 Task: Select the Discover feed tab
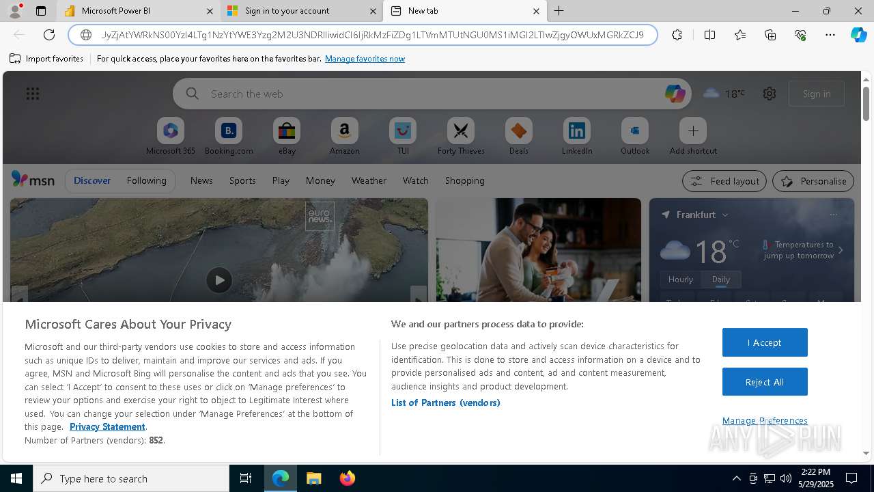[92, 180]
